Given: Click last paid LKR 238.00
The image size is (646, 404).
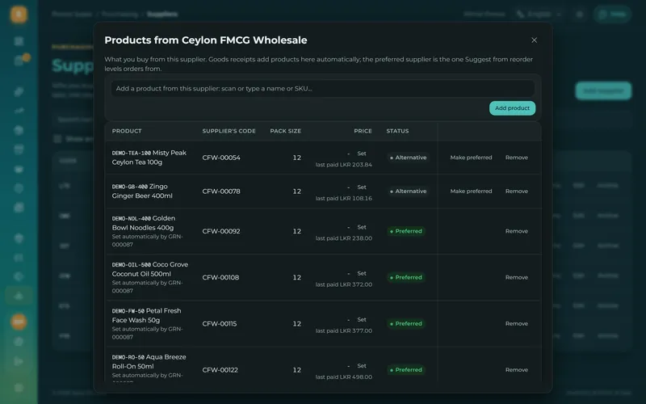Looking at the screenshot, I should [x=344, y=238].
